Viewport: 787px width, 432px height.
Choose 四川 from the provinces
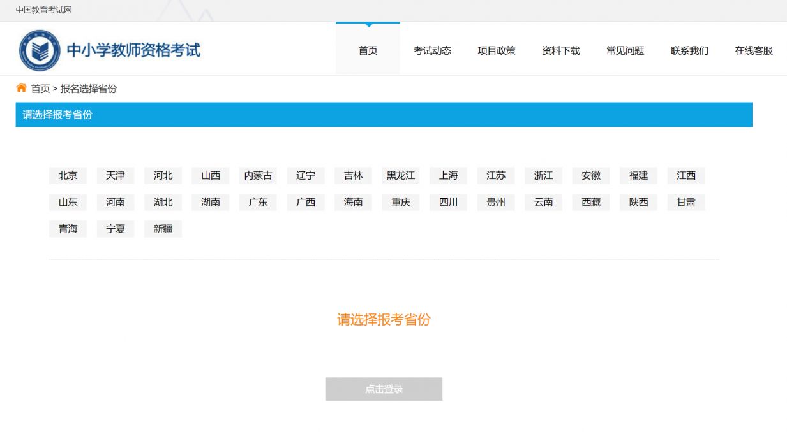(x=448, y=202)
